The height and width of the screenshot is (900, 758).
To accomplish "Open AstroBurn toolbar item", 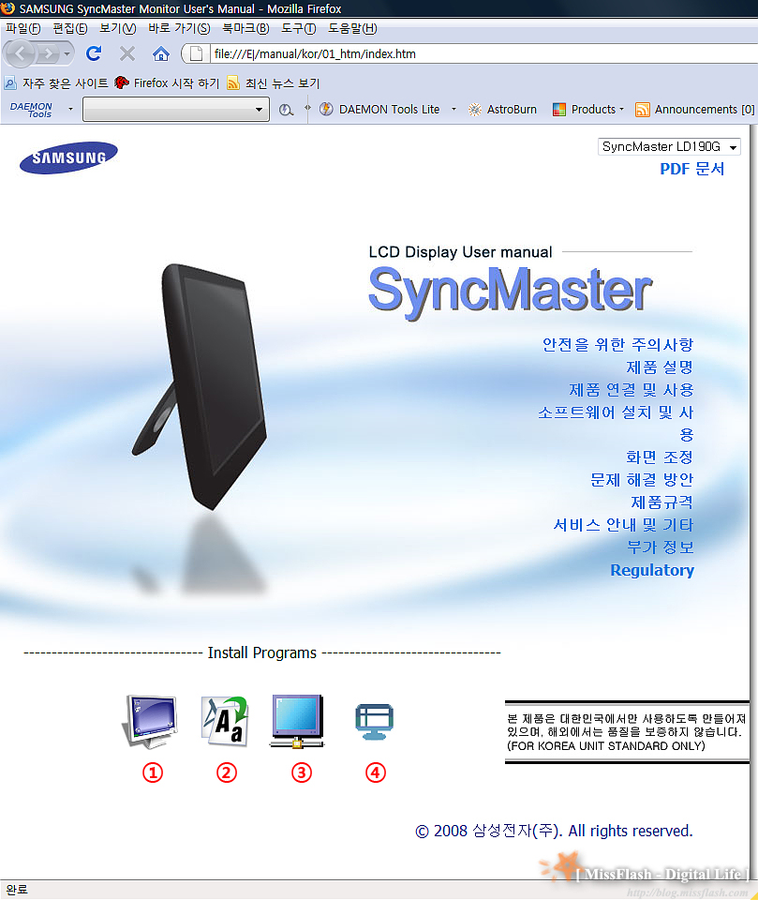I will [x=502, y=109].
